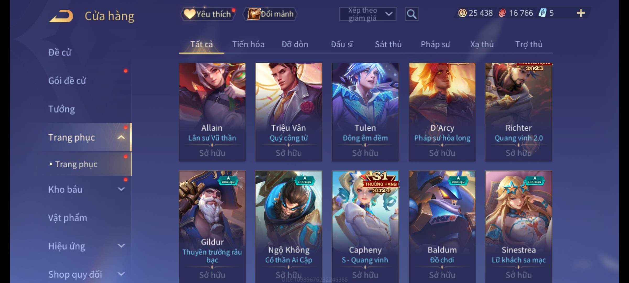Expand the Kho báu sidebar section
Image resolution: width=629 pixels, height=283 pixels.
(x=121, y=189)
